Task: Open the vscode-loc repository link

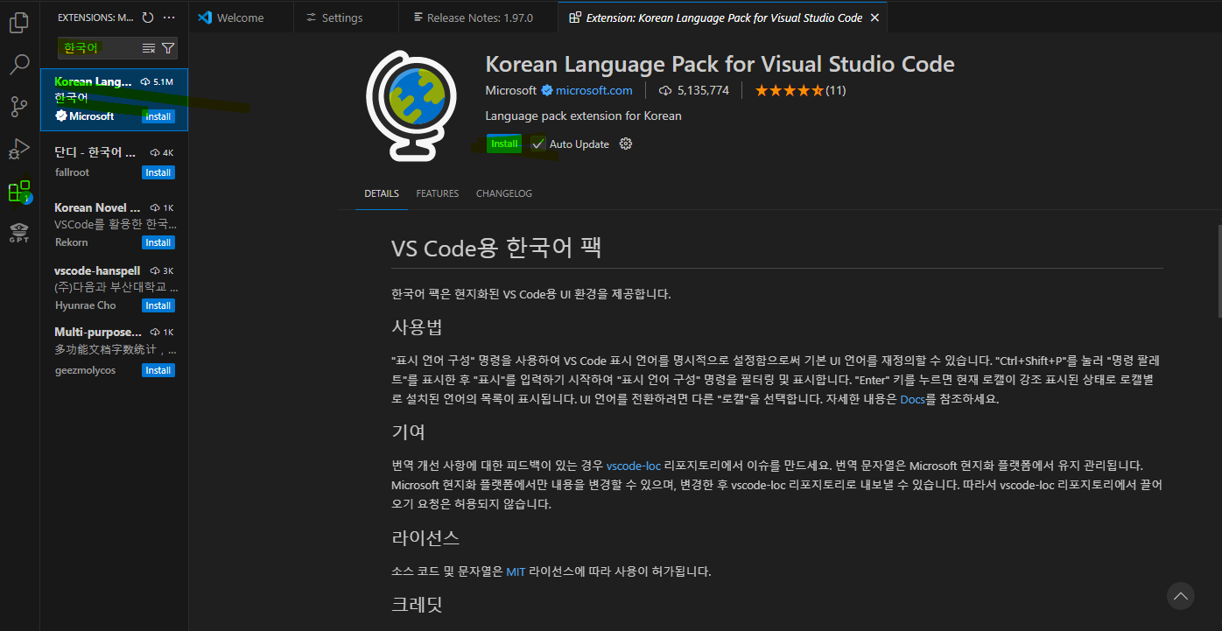Action: click(634, 466)
